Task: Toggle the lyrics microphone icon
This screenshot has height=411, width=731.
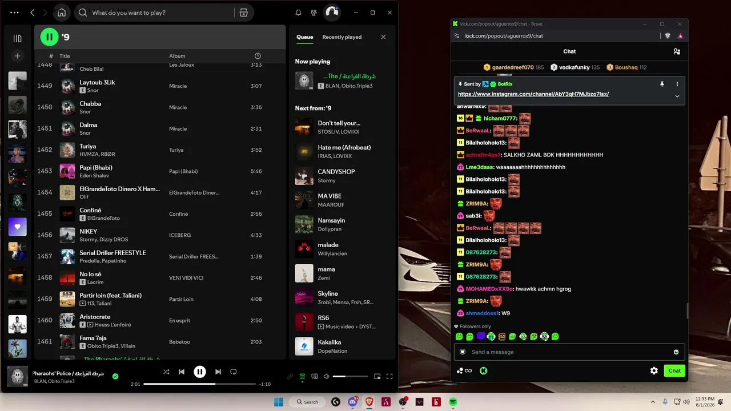Action: pyautogui.click(x=290, y=376)
